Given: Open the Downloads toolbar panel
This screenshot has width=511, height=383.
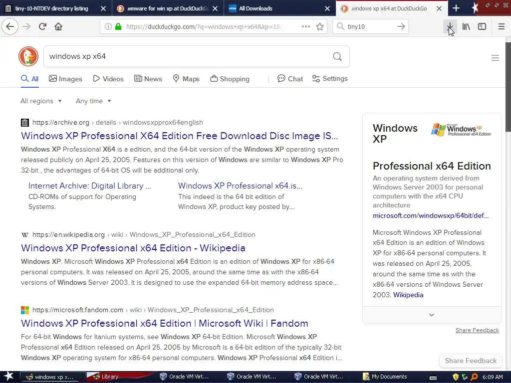Looking at the screenshot, I should coord(450,26).
